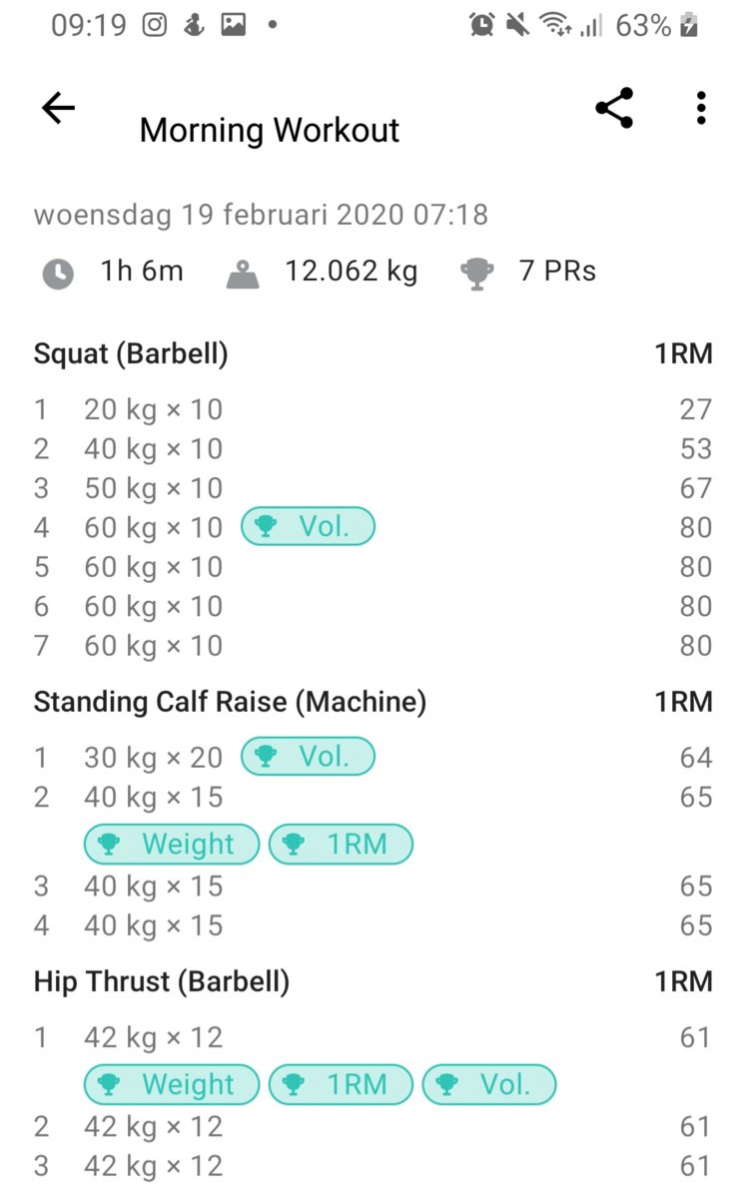Tap the back arrow icon
Image resolution: width=747 pixels, height=1198 pixels.
click(58, 108)
